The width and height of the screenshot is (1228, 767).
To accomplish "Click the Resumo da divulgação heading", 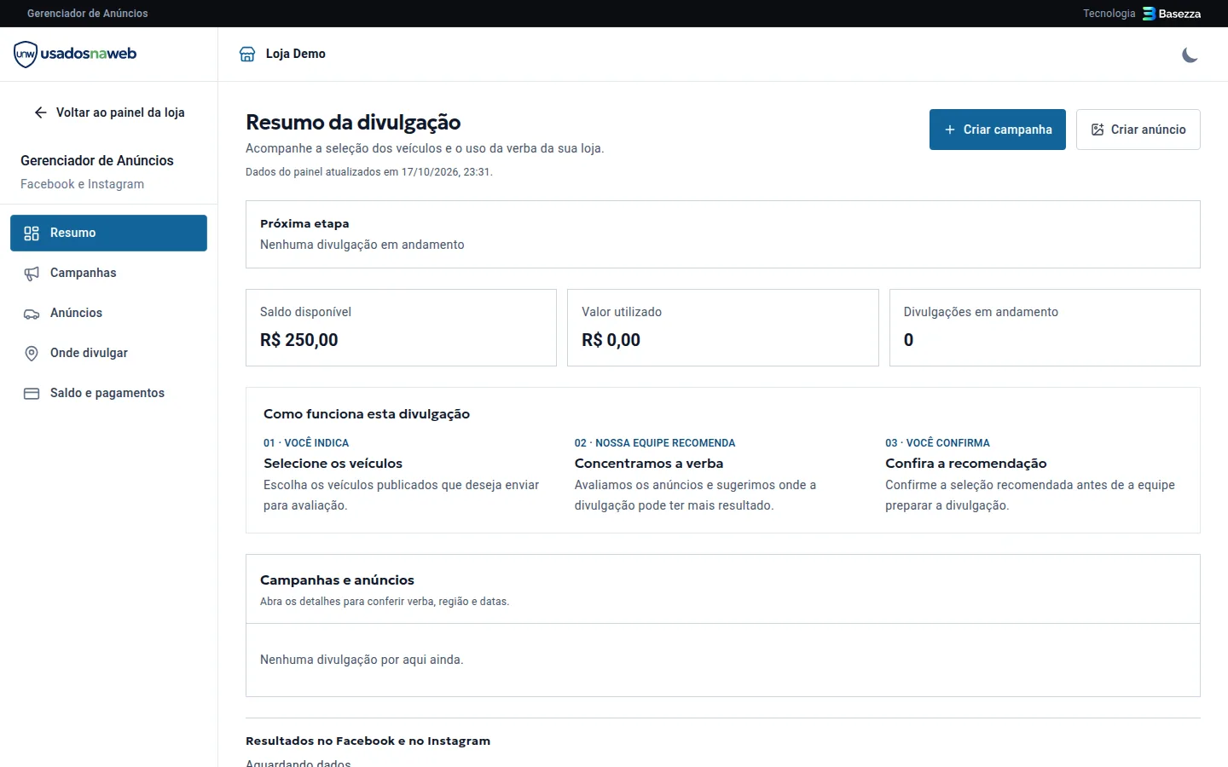I will (x=353, y=123).
